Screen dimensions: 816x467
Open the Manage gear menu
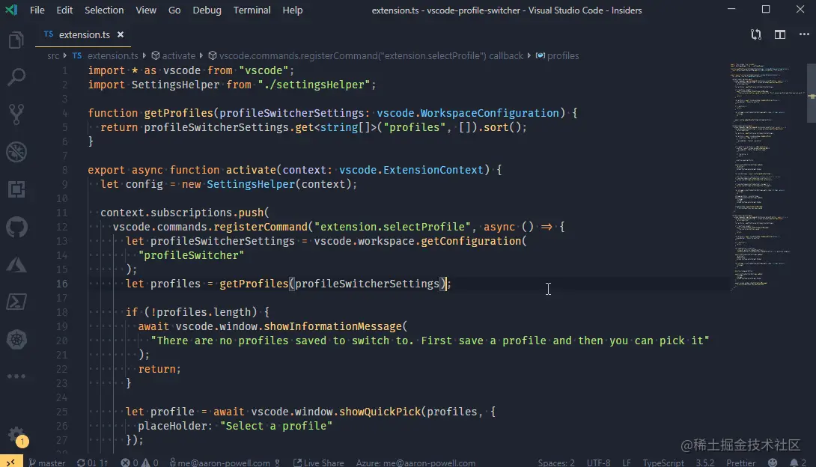click(x=16, y=435)
